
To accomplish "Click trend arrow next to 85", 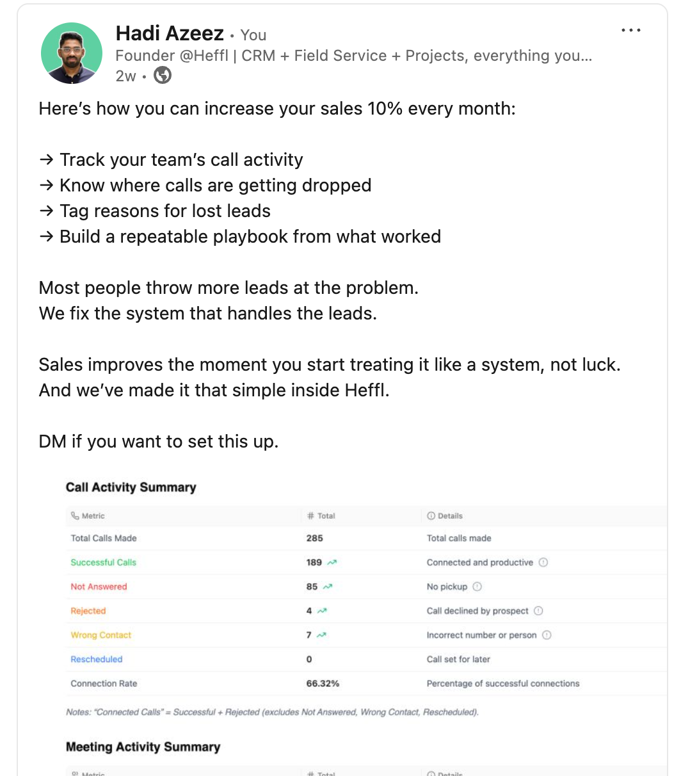I will 327,586.
